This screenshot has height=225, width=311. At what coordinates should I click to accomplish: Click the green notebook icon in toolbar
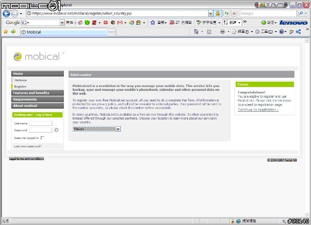point(87,23)
